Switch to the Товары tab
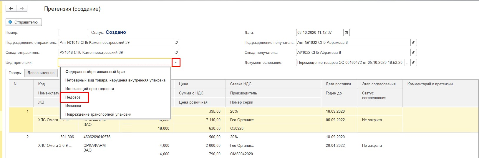This screenshot has height=158, width=479. pos(15,73)
